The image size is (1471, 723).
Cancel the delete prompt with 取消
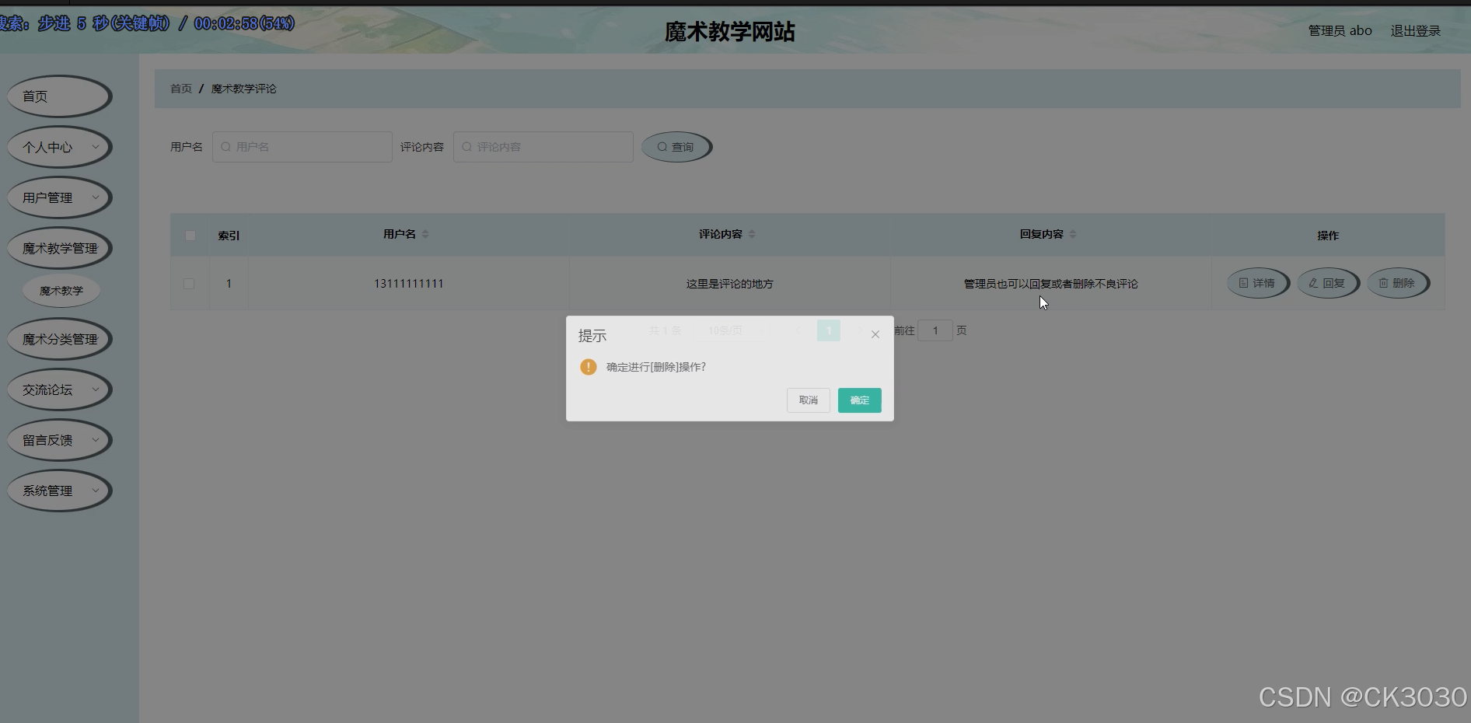(808, 400)
